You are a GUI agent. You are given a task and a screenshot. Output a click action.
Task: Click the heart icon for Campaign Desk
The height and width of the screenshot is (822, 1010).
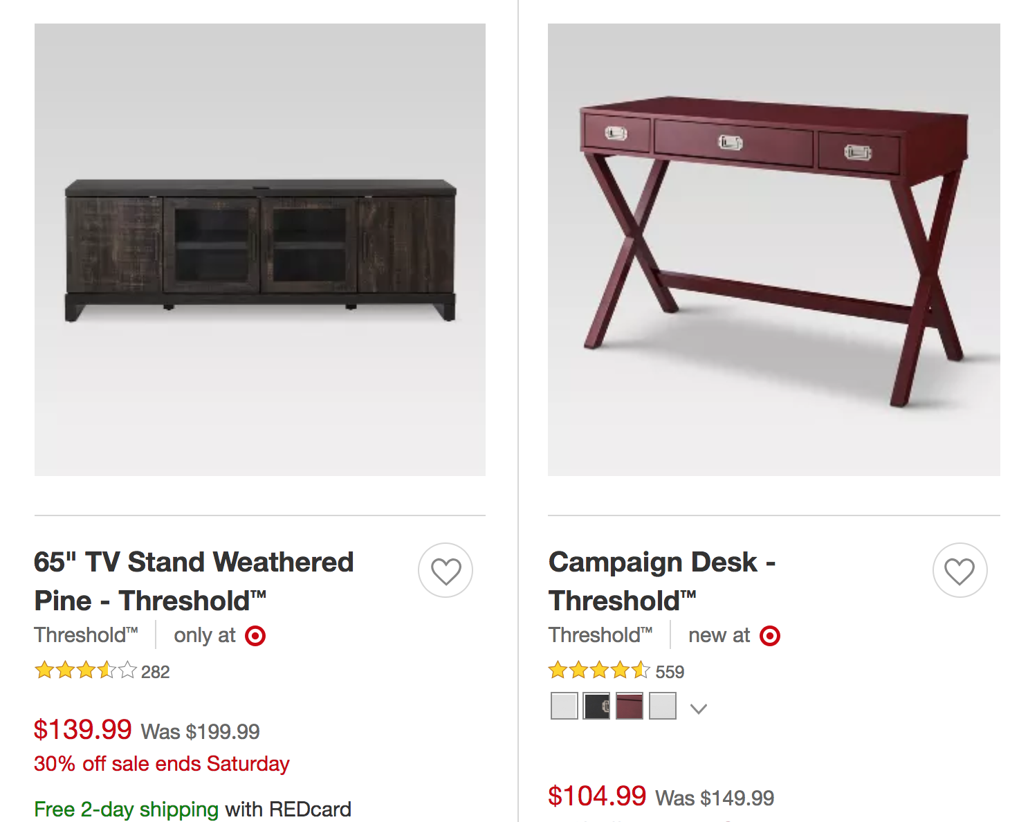tap(959, 571)
